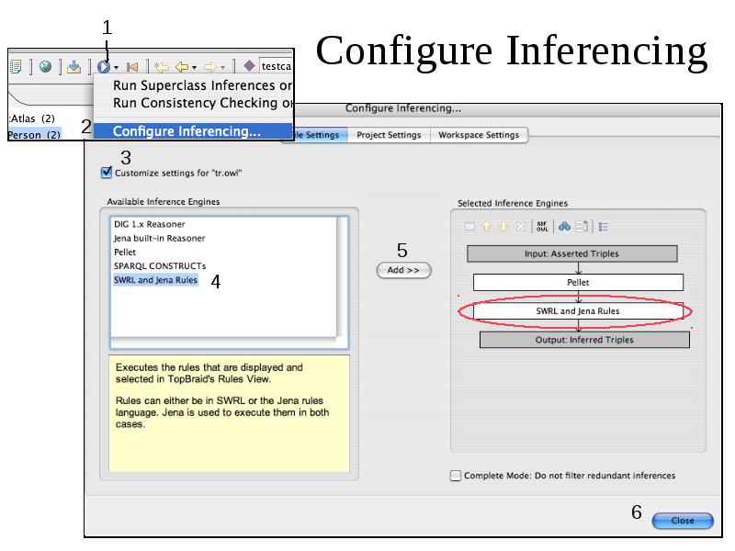This screenshot has width=735, height=551.
Task: Select SPARQL CONSTRUCTs in available engines
Action: 160,266
